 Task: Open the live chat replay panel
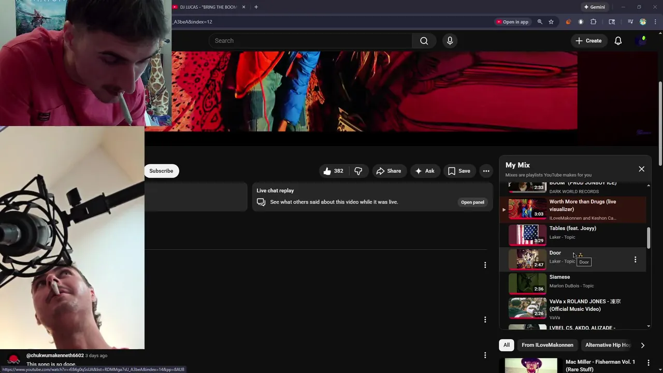472,202
